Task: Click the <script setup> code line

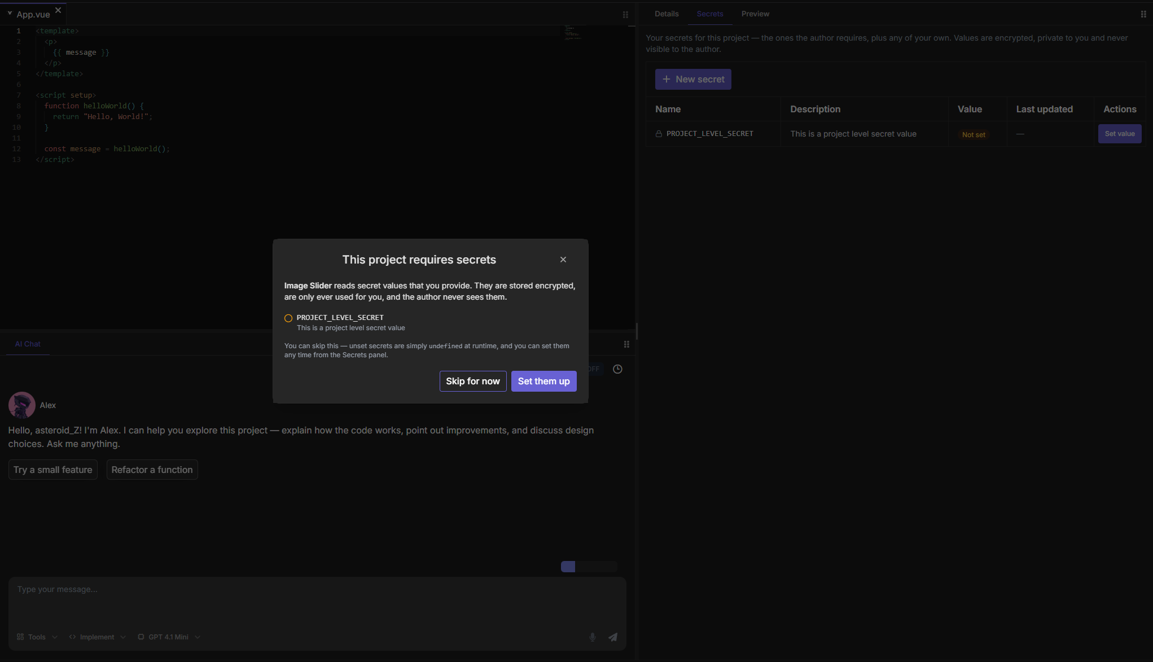Action: [66, 95]
